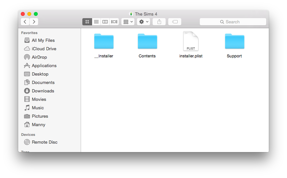Click the Contents folder name
This screenshot has width=287, height=178.
(147, 56)
